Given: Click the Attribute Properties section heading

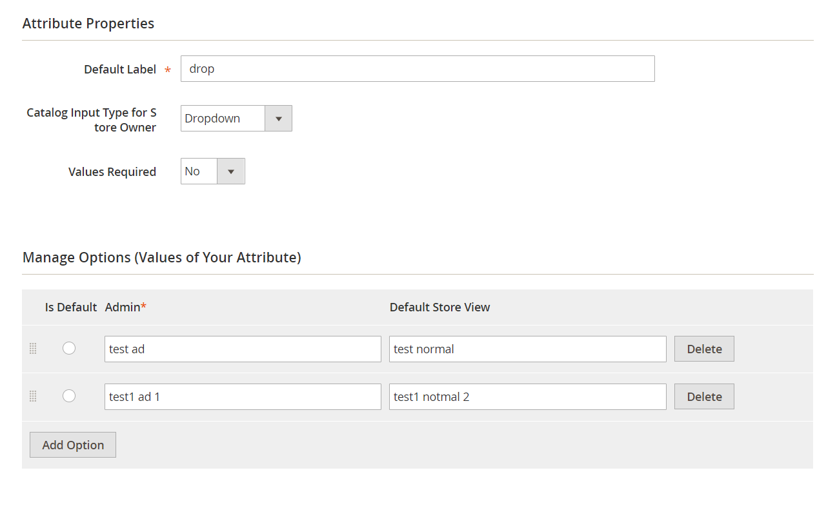Looking at the screenshot, I should 88,23.
